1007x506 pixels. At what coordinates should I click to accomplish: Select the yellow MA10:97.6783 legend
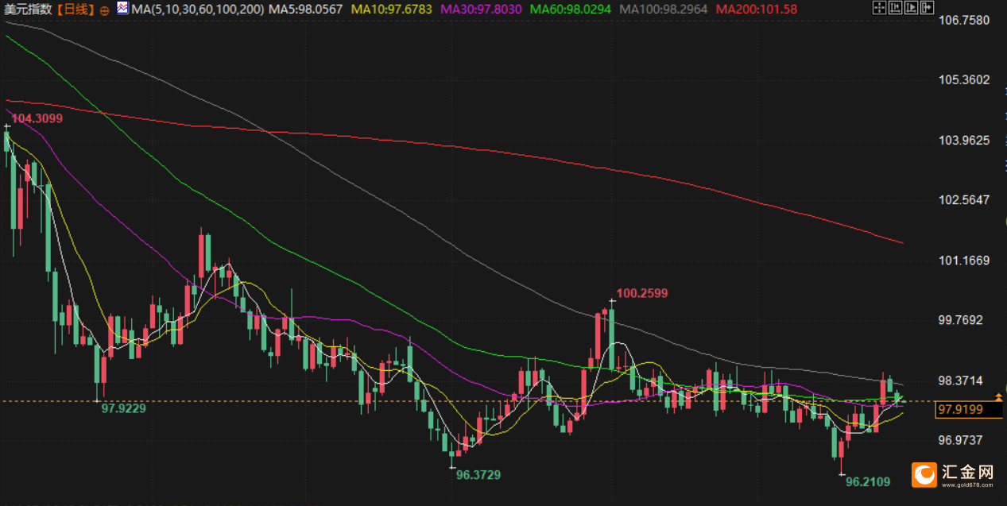[x=393, y=10]
